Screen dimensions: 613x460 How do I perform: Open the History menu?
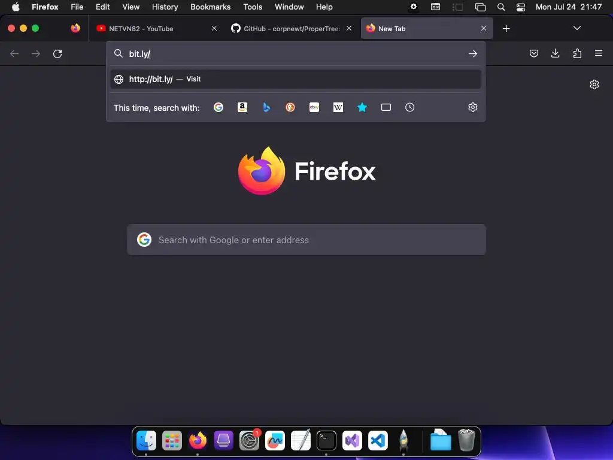tap(165, 7)
